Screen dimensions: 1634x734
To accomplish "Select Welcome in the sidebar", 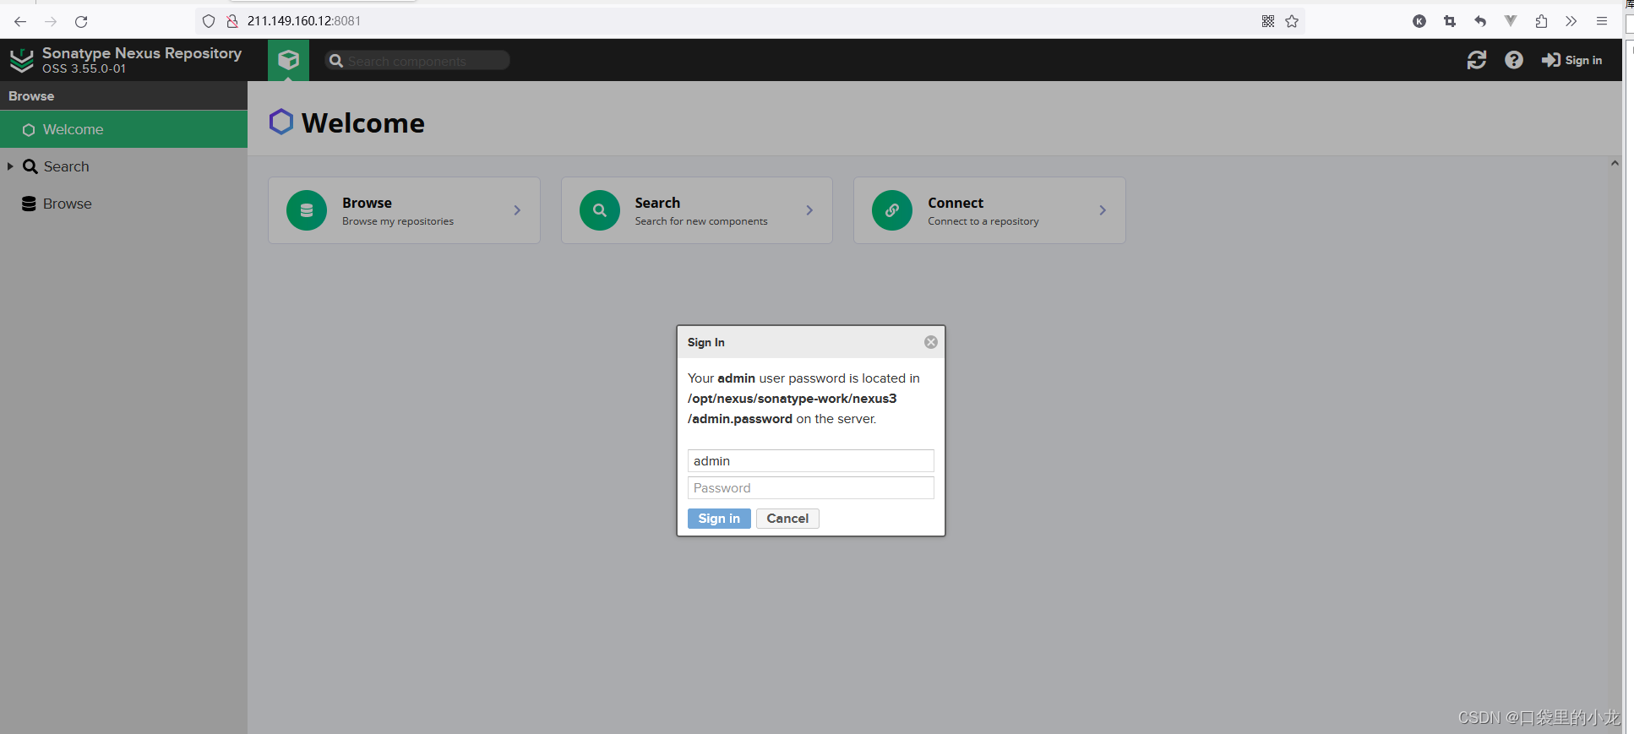I will (123, 129).
